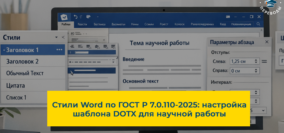The width and height of the screenshot is (284, 133).
Task: Click the Тема научной работы title
Action: 159,43
